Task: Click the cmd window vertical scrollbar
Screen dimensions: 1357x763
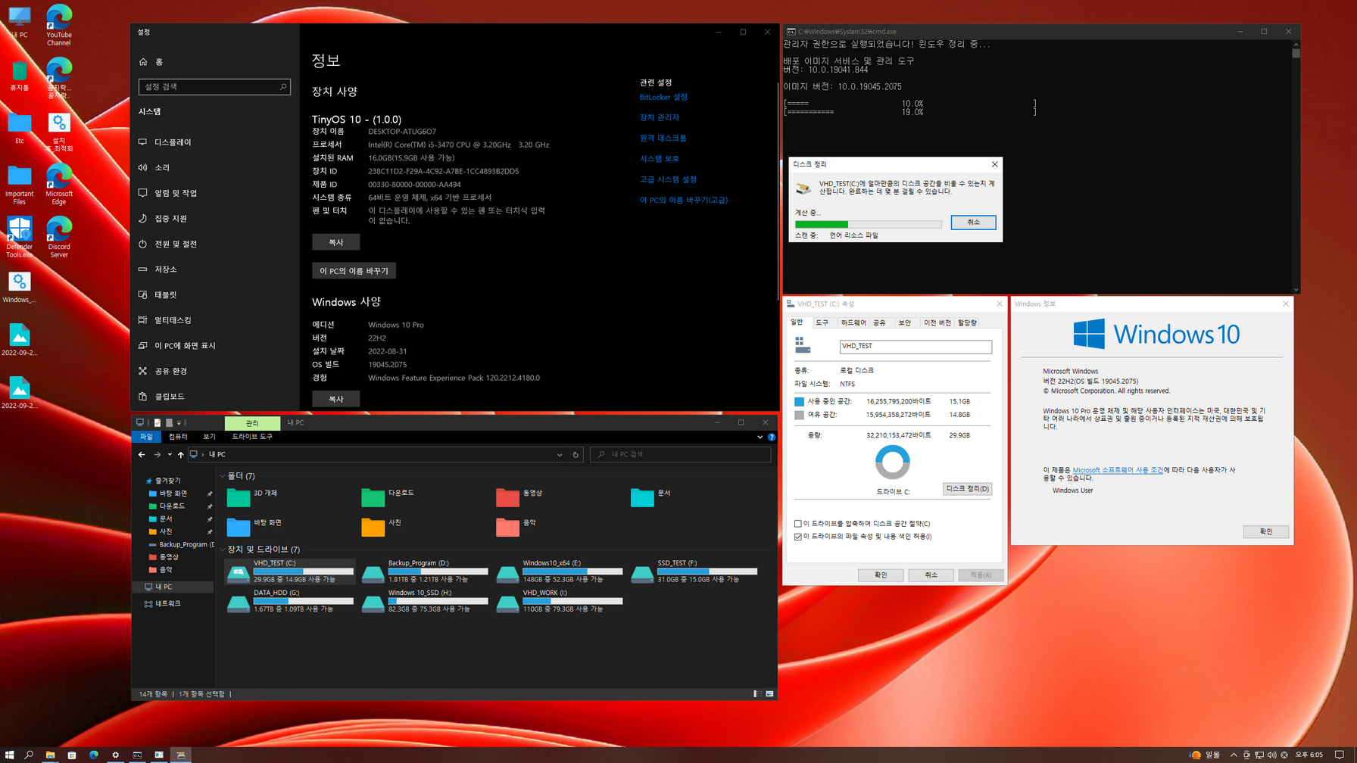Action: [x=1296, y=167]
